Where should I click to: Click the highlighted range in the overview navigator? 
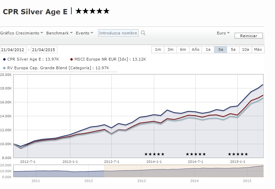point(184,171)
